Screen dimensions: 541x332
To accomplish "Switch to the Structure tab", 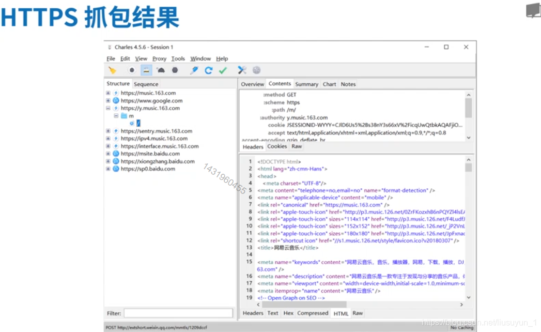I will (x=118, y=84).
